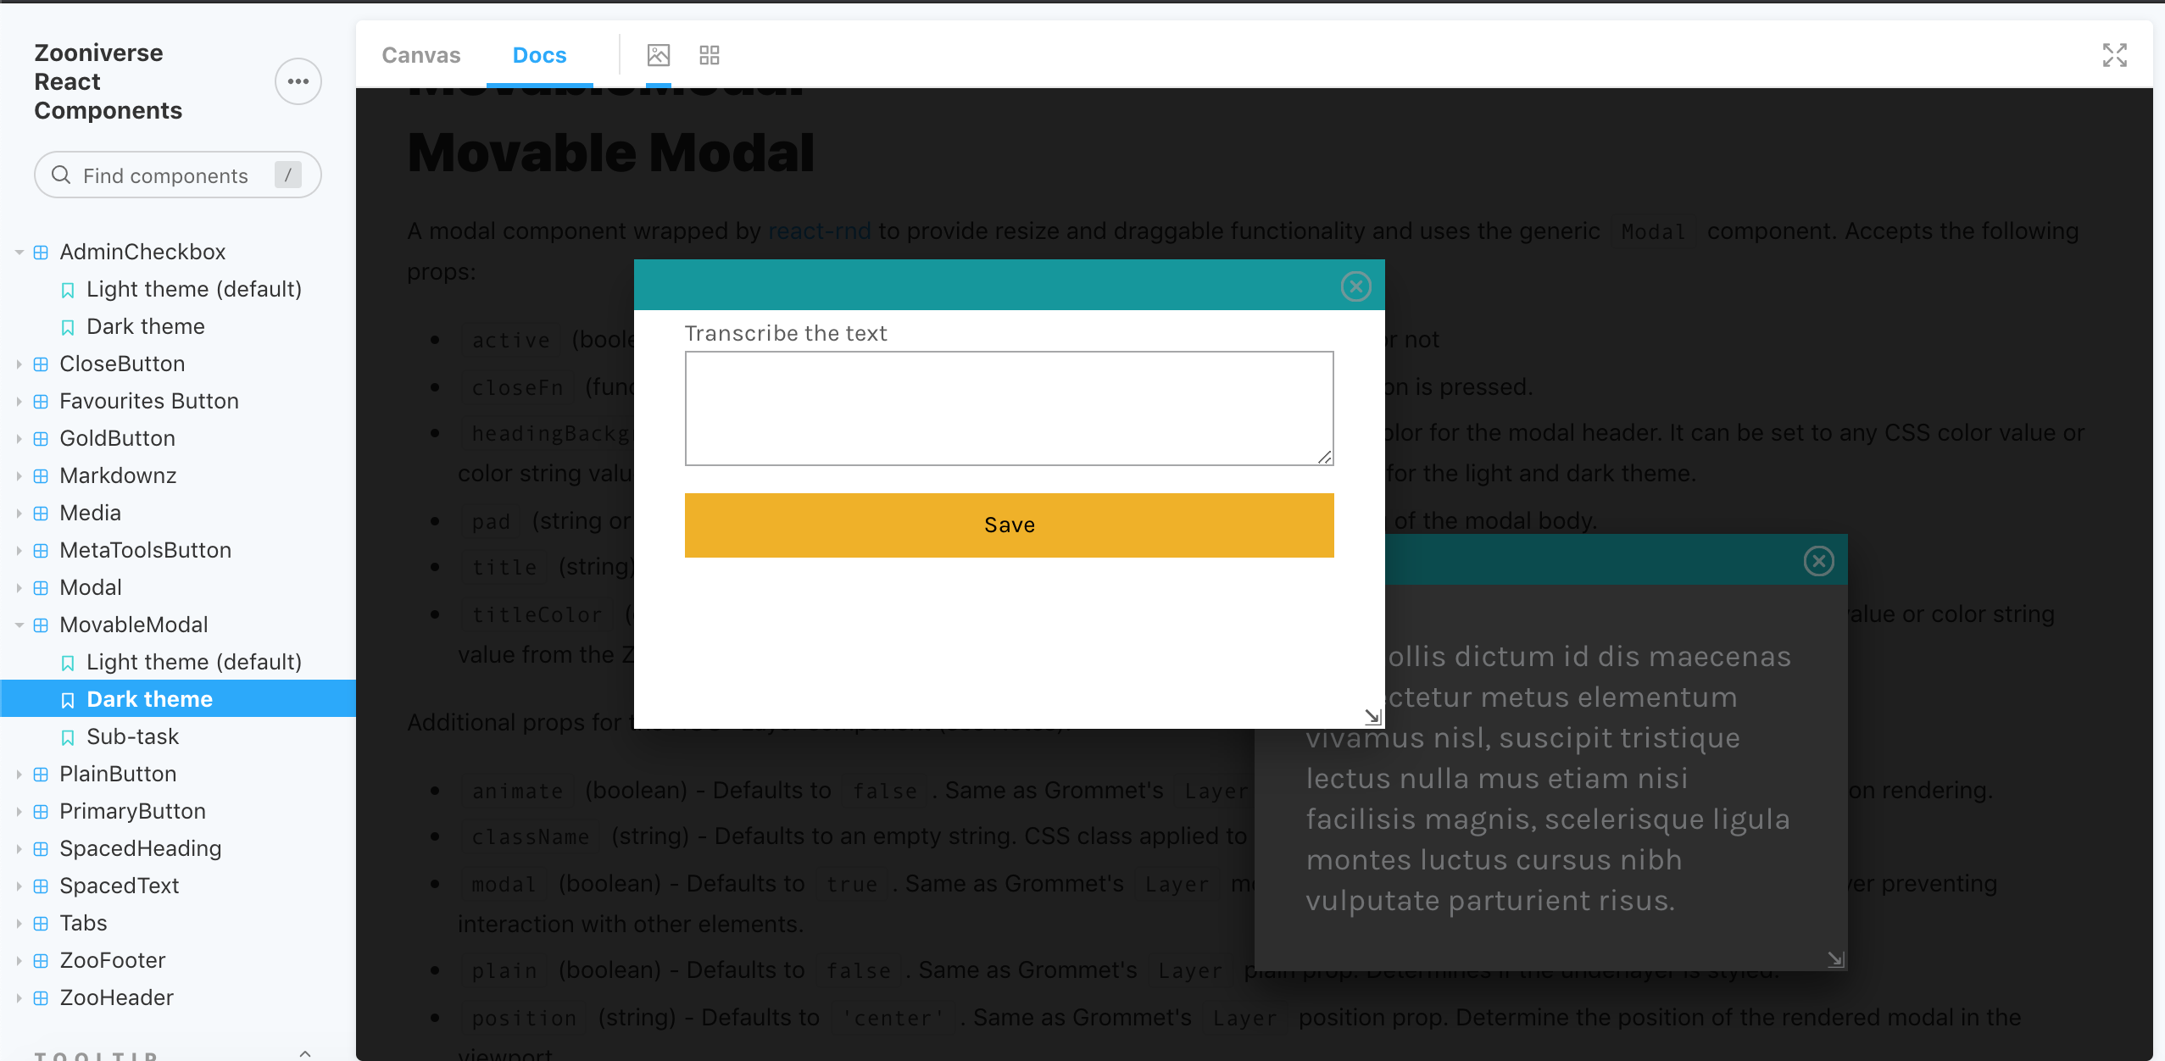
Task: Collapse the AdminCheckbox tree
Action: point(18,251)
